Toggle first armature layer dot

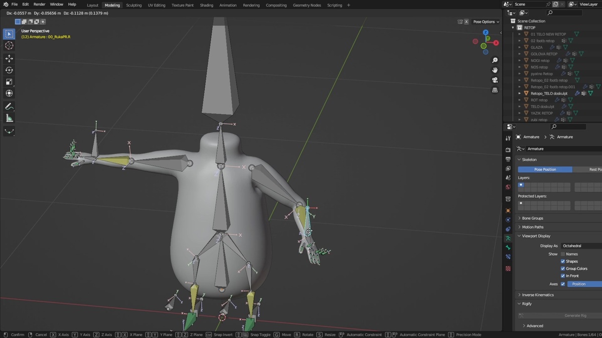[521, 185]
